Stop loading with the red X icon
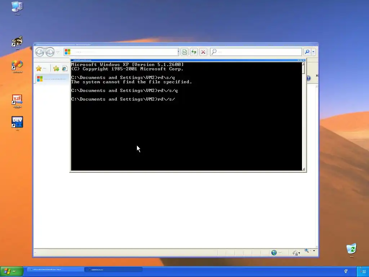 click(203, 52)
